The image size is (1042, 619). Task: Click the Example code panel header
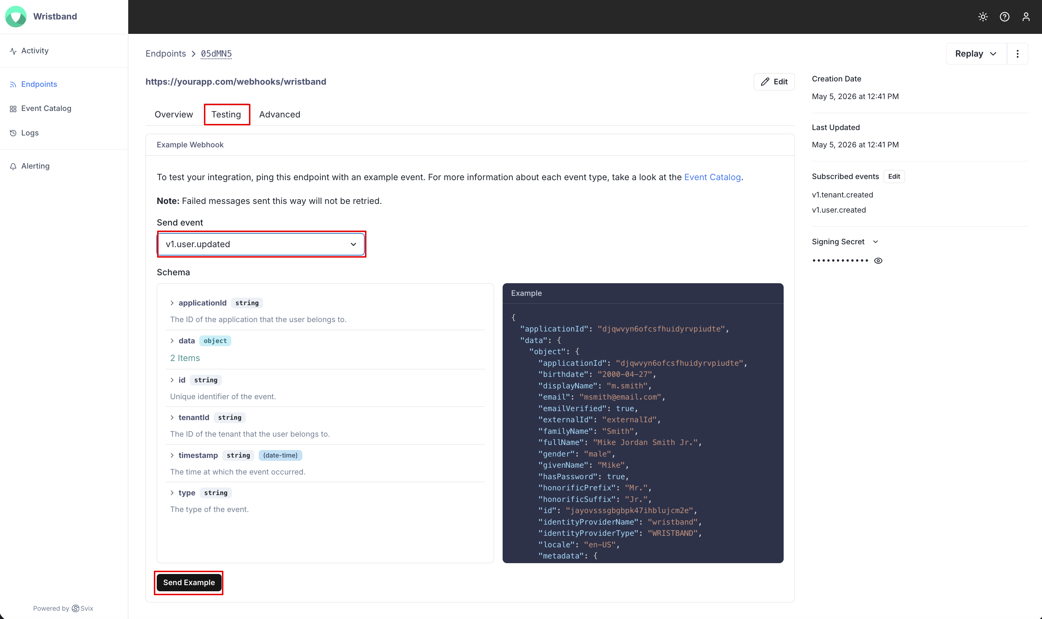[x=643, y=293]
